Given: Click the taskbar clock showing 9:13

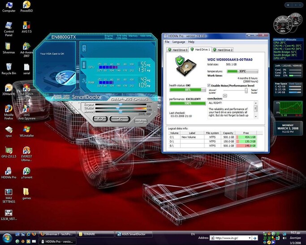Looking at the screenshot, I should point(295,233).
